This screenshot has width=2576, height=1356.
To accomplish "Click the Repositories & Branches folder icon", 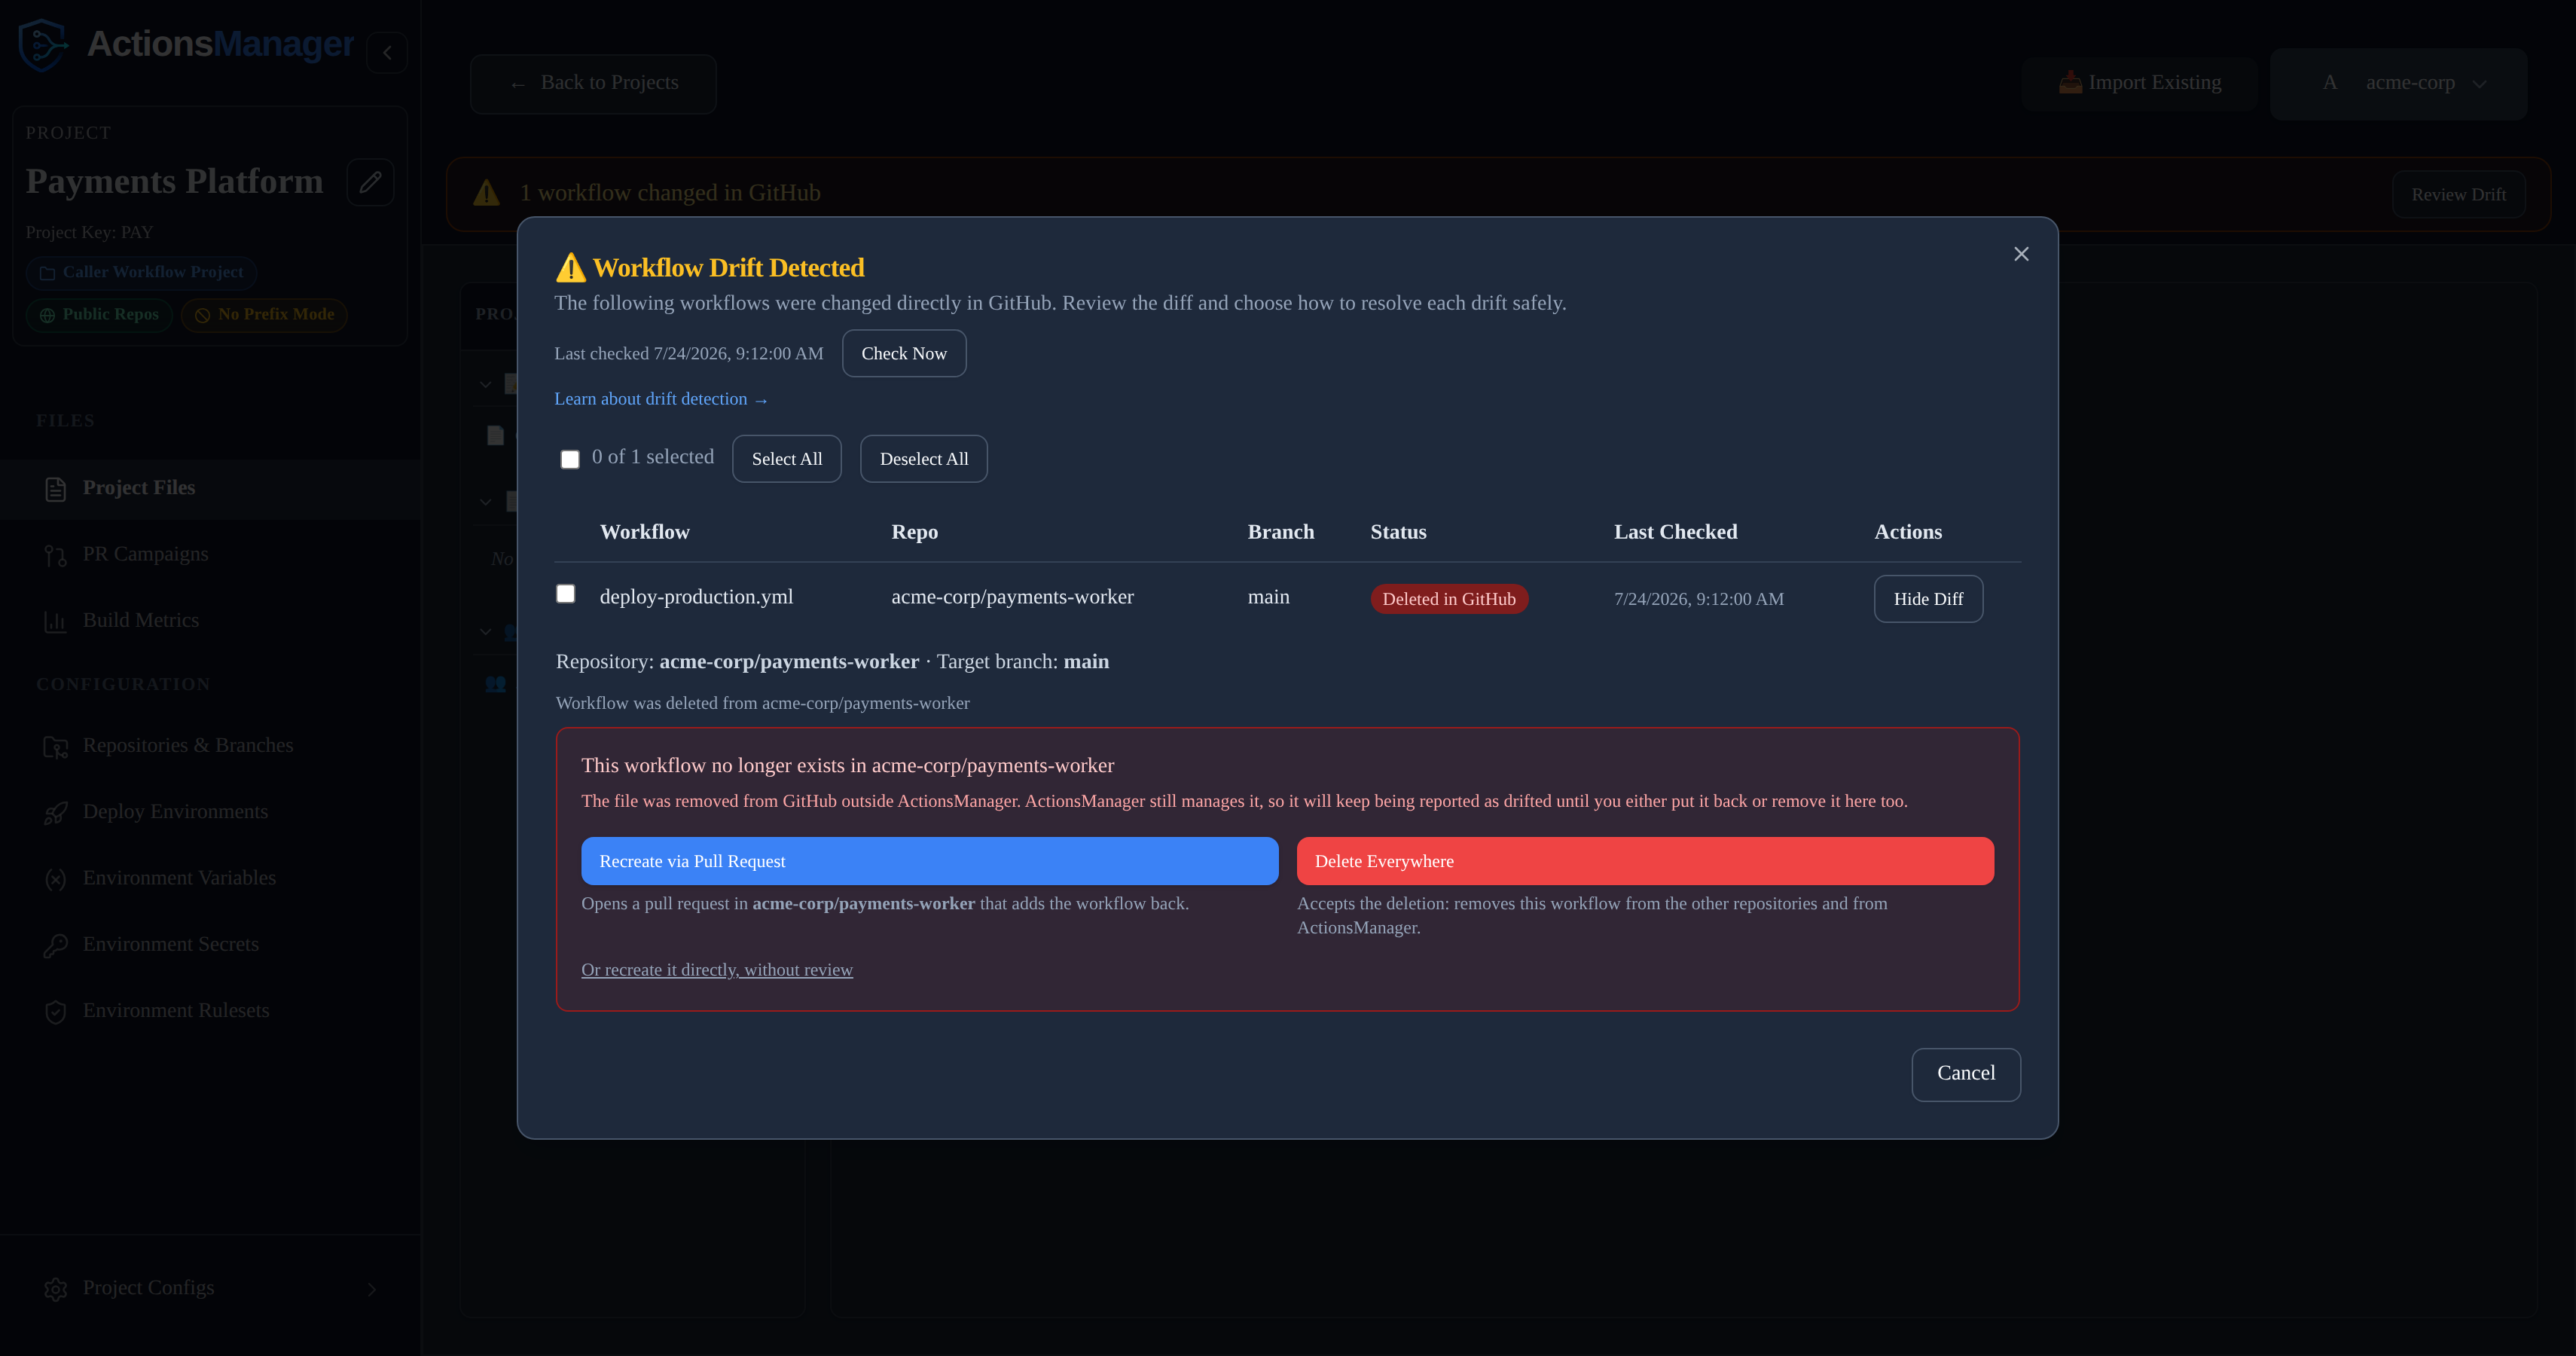I will click(56, 747).
